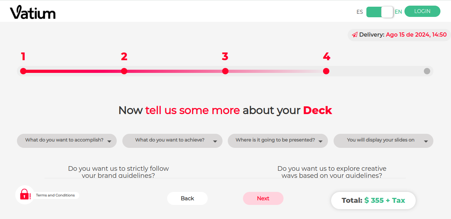Select step 3 dot on progress bar
Screen dimensions: 451x219
pos(225,71)
